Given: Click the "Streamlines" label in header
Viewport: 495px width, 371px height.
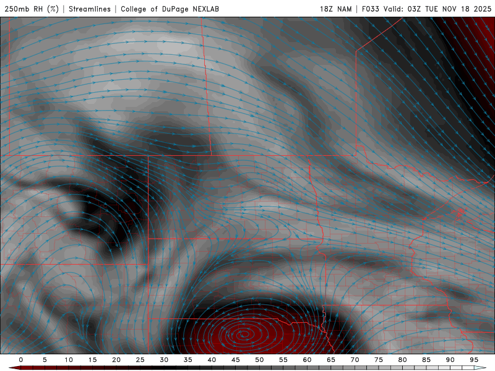Looking at the screenshot, I should (x=90, y=9).
